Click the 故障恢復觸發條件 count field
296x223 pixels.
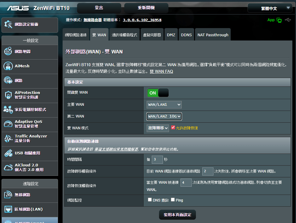[x=186, y=183]
